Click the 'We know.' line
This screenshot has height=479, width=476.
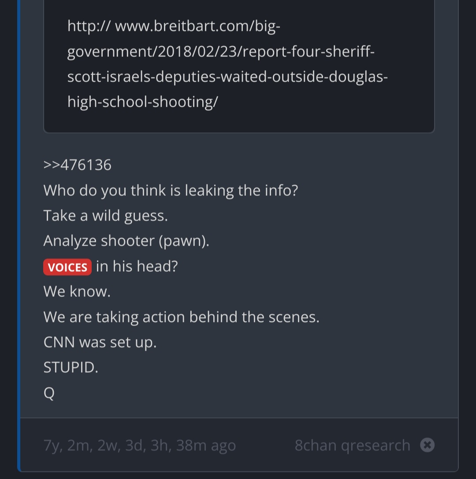tap(77, 292)
